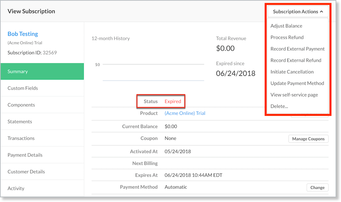
Task: Go to the Components tab
Action: (42, 105)
